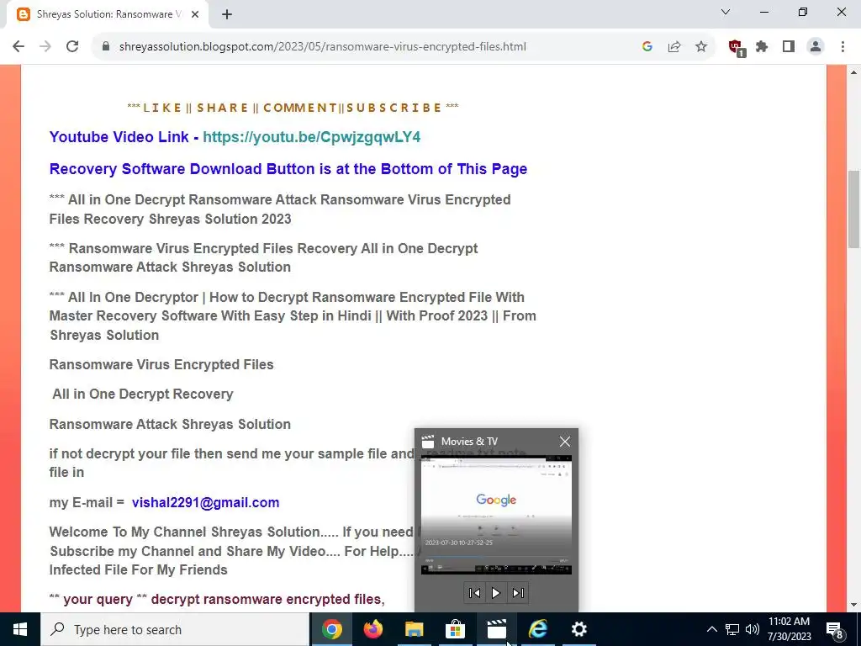Bookmark this page with the star icon

701,47
